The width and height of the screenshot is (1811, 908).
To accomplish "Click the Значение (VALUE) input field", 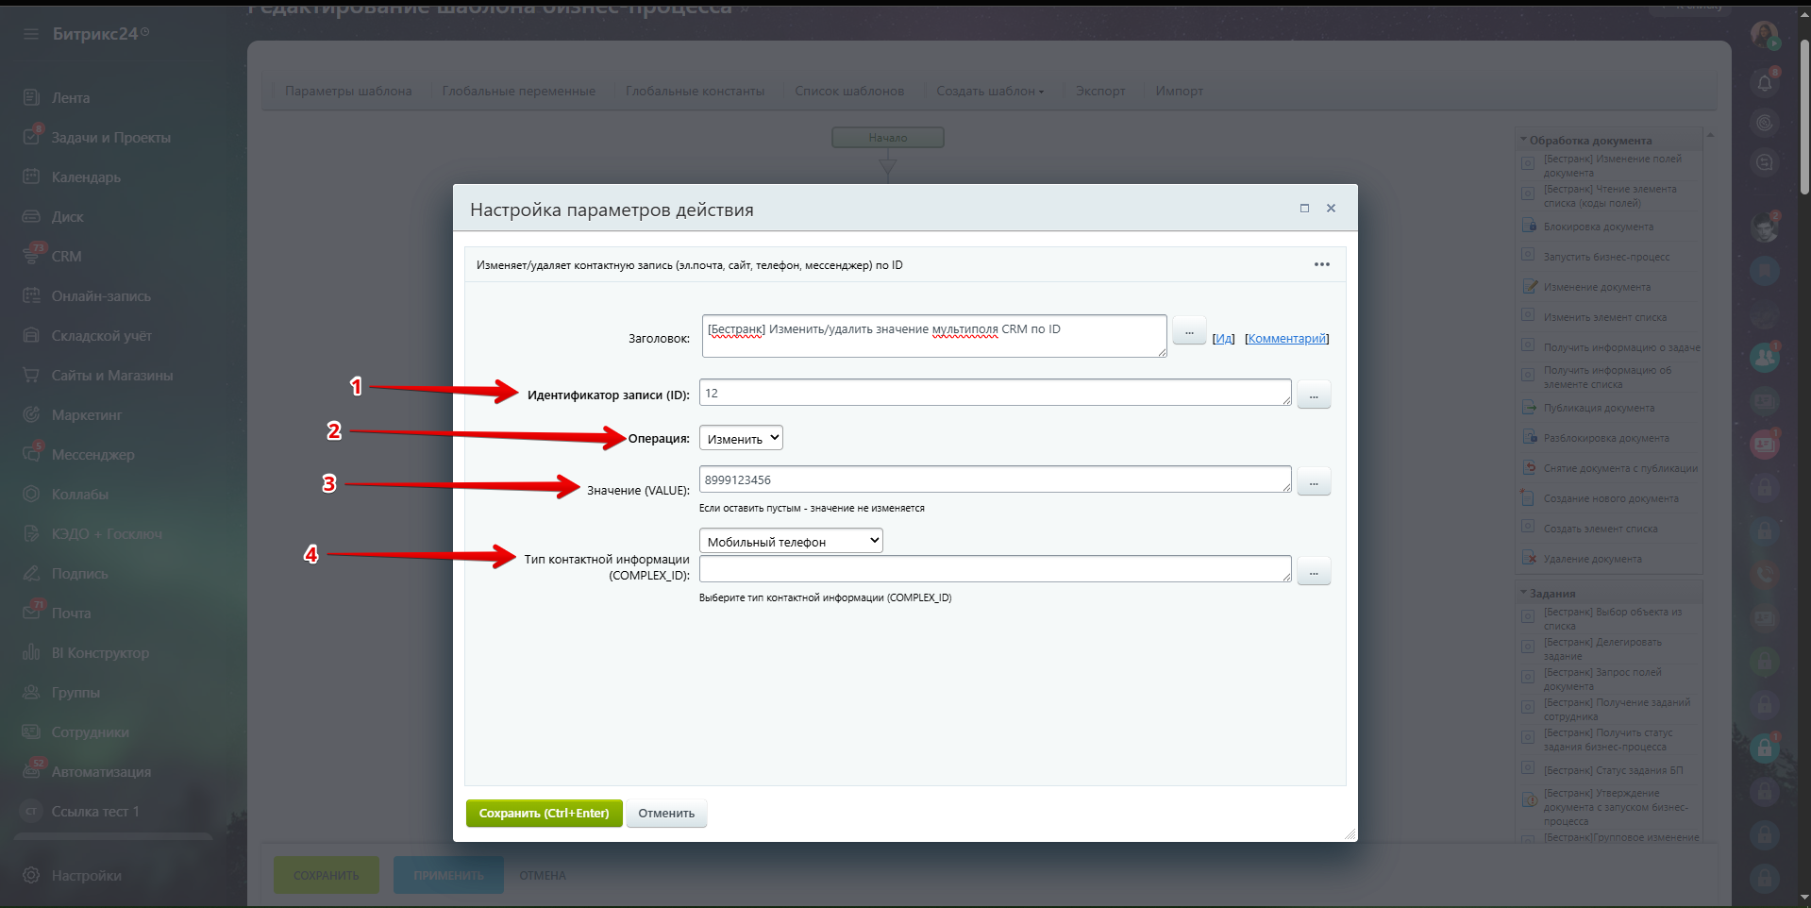I will coord(994,479).
